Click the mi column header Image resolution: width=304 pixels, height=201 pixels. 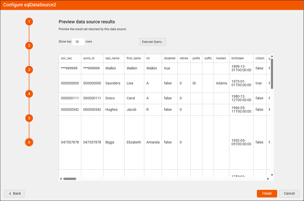coord(153,58)
